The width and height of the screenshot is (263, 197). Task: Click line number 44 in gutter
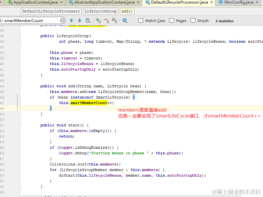(x=2, y=86)
